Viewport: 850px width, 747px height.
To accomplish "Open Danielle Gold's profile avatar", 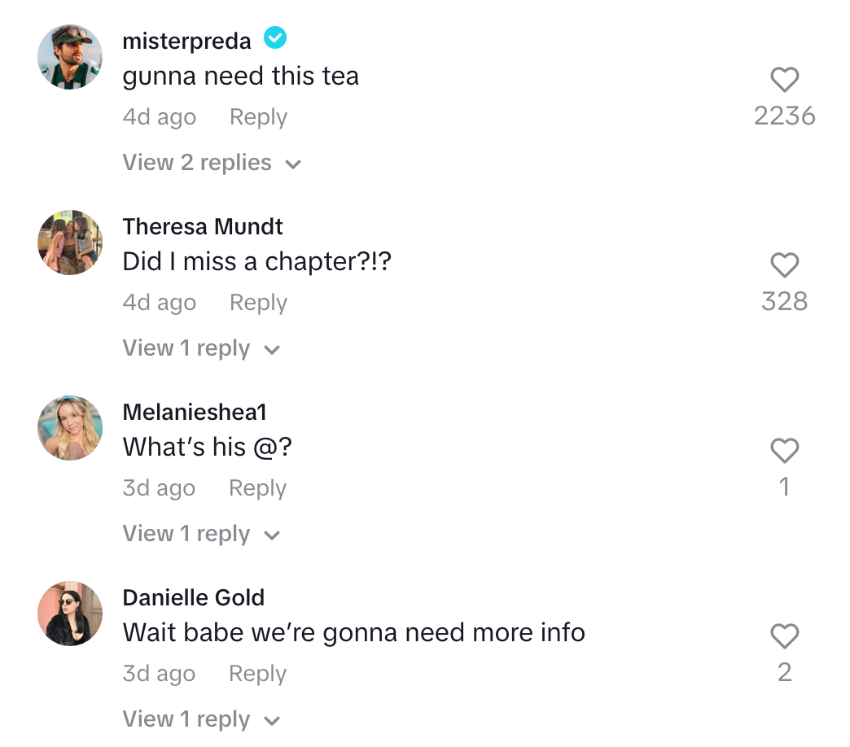I will 70,614.
